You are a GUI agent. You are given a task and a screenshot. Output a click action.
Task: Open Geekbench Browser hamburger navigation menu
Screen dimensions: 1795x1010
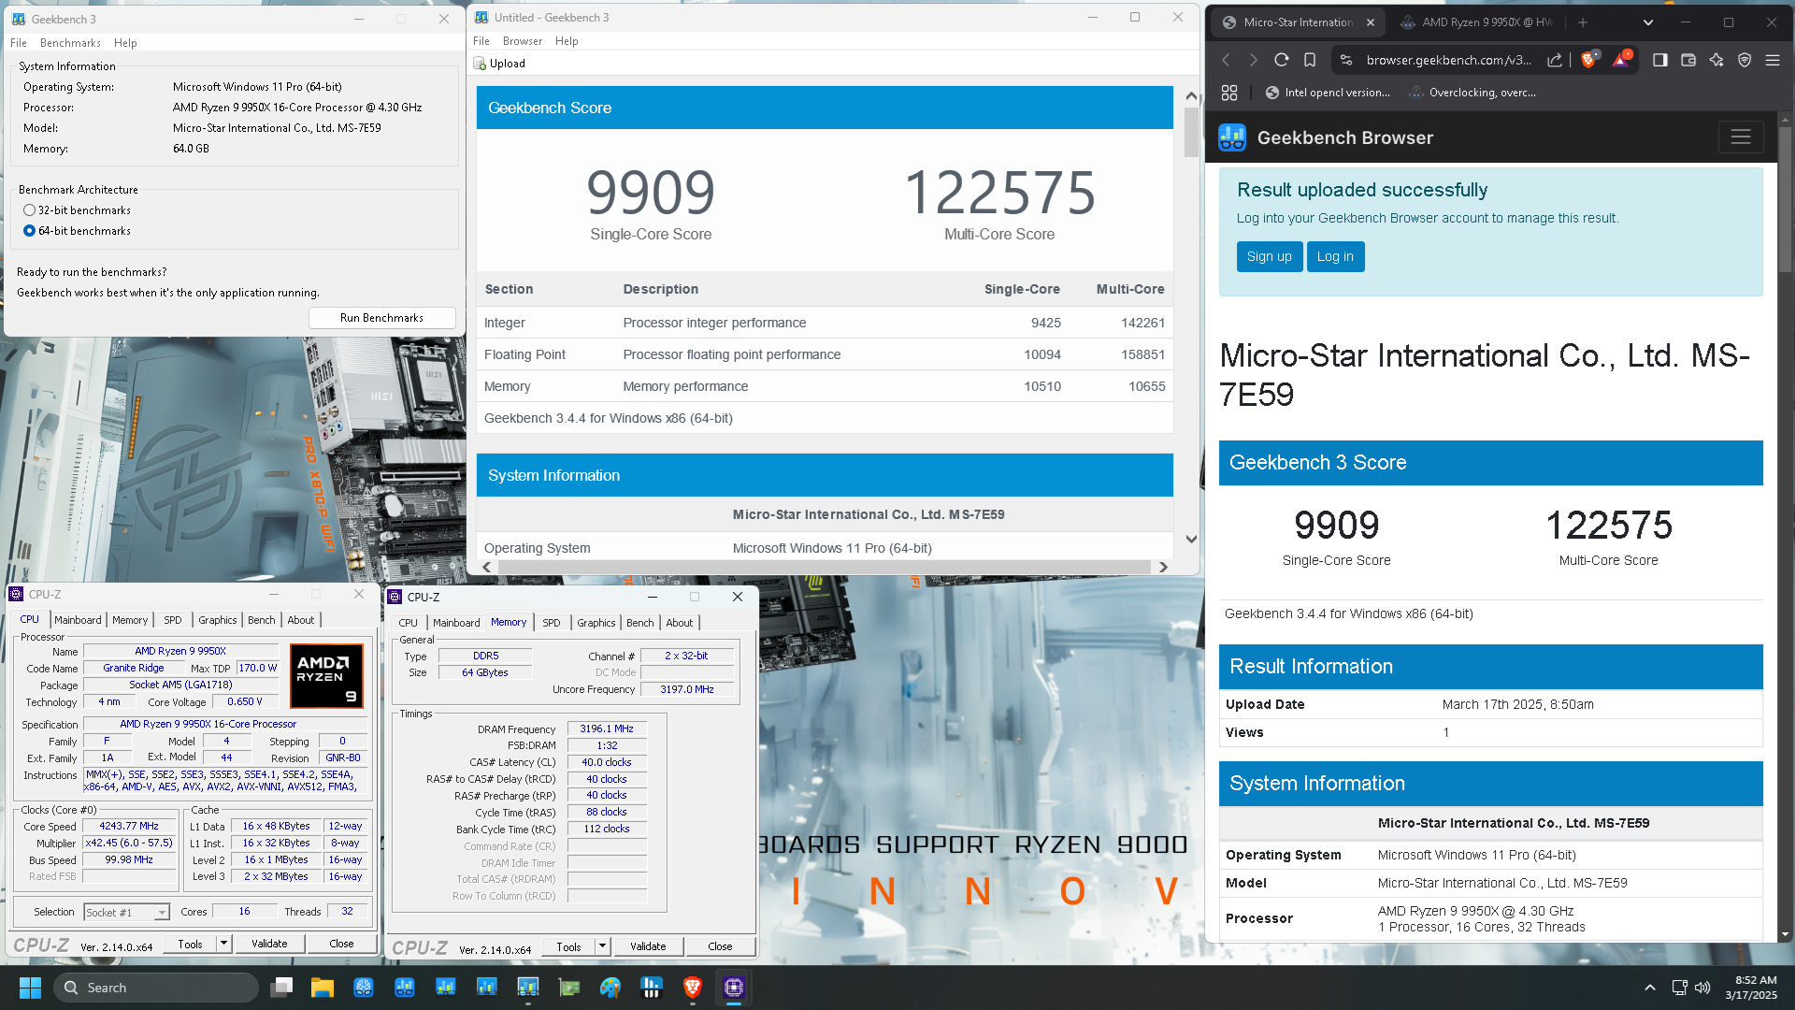coord(1741,137)
